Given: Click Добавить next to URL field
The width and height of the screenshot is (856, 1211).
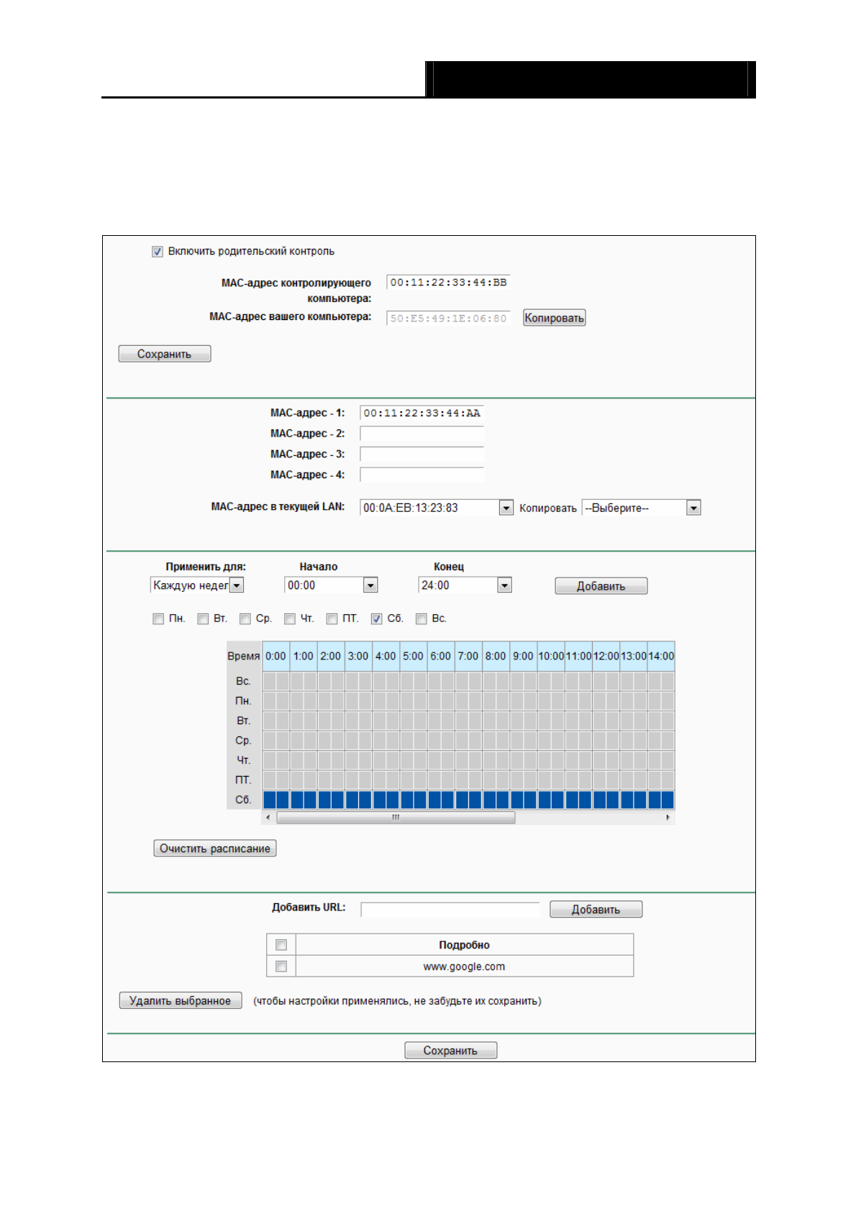Looking at the screenshot, I should [596, 910].
